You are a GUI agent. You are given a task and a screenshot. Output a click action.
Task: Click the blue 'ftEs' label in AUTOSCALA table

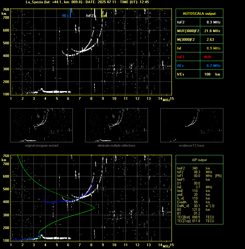180,65
